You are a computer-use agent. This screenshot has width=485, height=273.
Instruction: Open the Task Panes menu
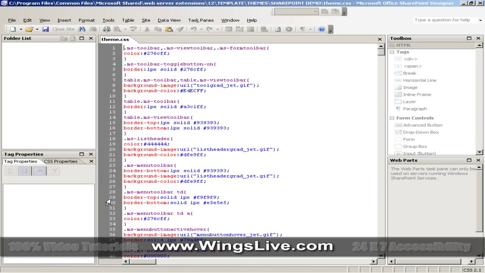tap(201, 20)
